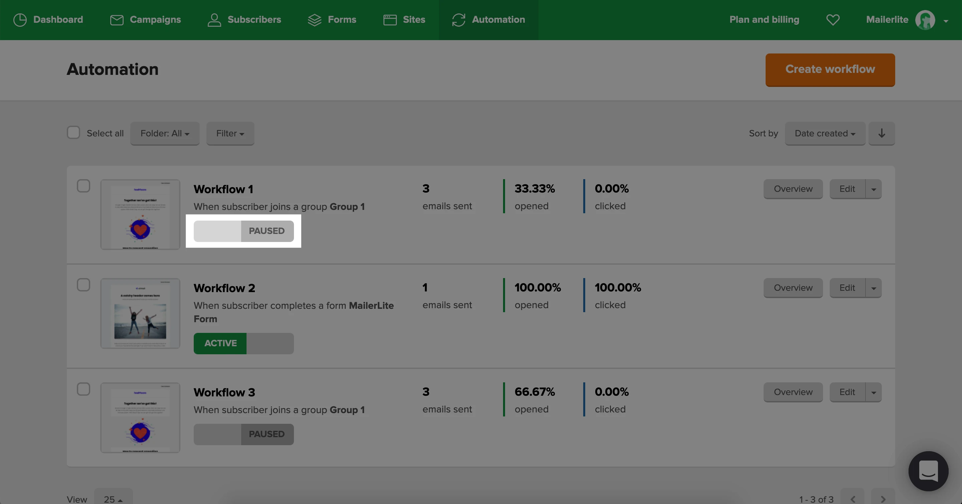
Task: Toggle Workflow 2 active switch
Action: click(244, 343)
